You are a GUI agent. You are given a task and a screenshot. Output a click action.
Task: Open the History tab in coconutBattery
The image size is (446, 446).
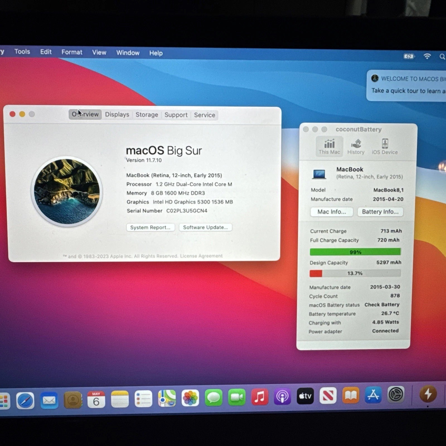click(356, 147)
